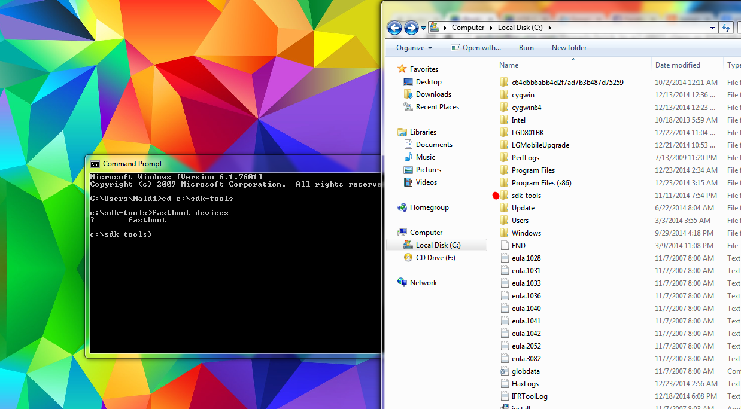Screen dimensions: 741x409
Task: Sort by the Date modified column header
Action: 678,65
